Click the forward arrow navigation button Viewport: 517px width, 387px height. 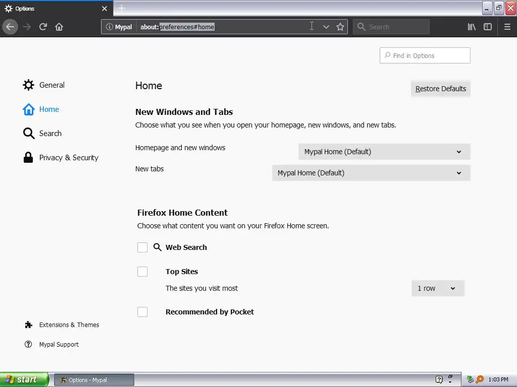coord(27,27)
